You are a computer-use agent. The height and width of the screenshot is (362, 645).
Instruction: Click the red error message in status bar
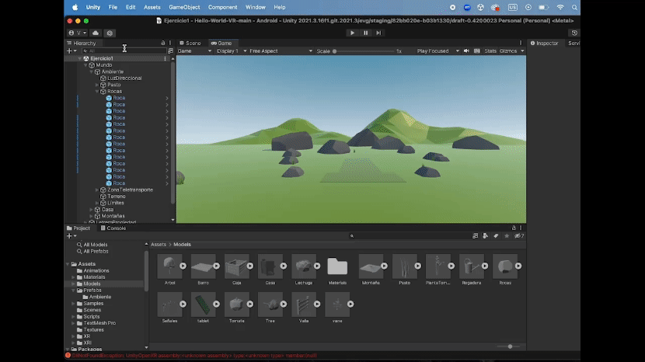click(194, 356)
